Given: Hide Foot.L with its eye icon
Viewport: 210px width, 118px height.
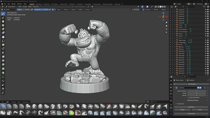Looking at the screenshot, I should click(205, 25).
